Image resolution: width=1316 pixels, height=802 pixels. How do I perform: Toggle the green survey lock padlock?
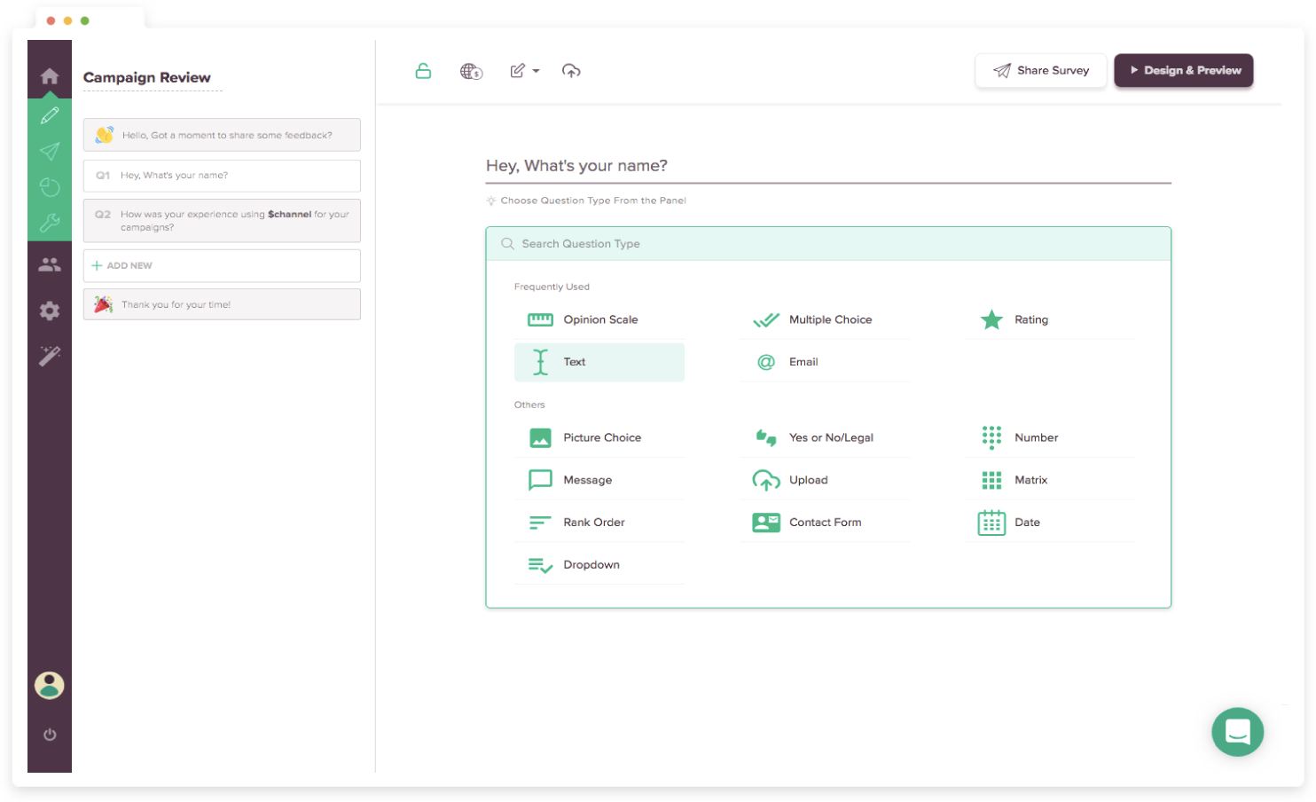[x=423, y=70]
